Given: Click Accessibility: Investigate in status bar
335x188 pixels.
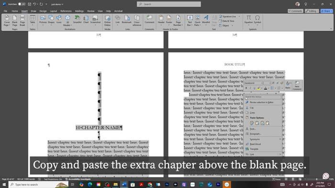Looking at the screenshot, I should click(78, 179).
